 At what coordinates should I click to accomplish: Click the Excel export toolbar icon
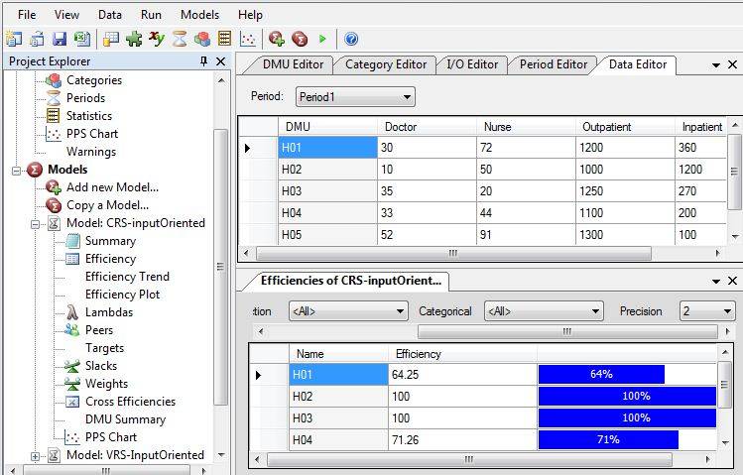click(81, 39)
